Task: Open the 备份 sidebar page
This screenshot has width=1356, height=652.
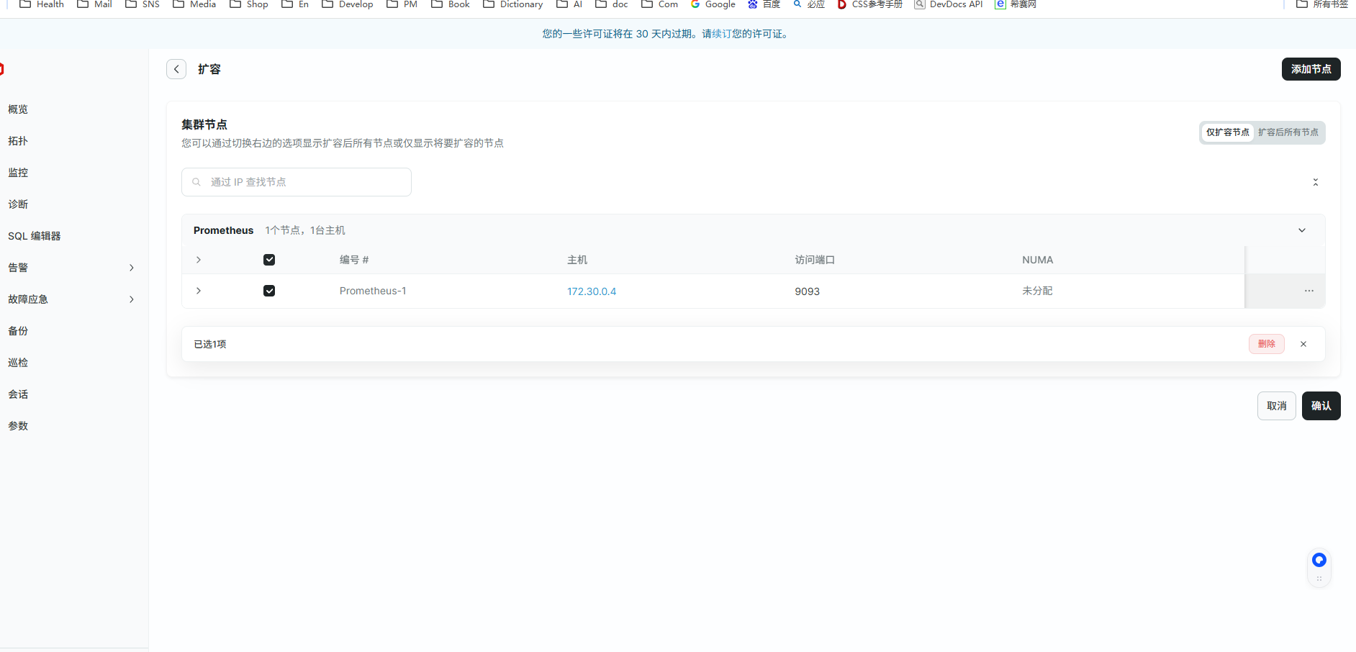Action: [18, 331]
